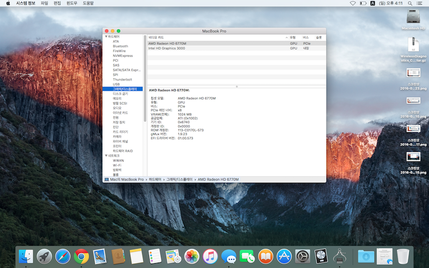This screenshot has height=268, width=429.
Task: Click 하드웨어 in the bottom path bar
Action: pos(155,179)
